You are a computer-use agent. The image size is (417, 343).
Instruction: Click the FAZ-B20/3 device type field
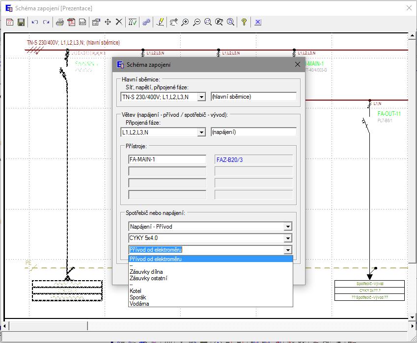(x=254, y=159)
